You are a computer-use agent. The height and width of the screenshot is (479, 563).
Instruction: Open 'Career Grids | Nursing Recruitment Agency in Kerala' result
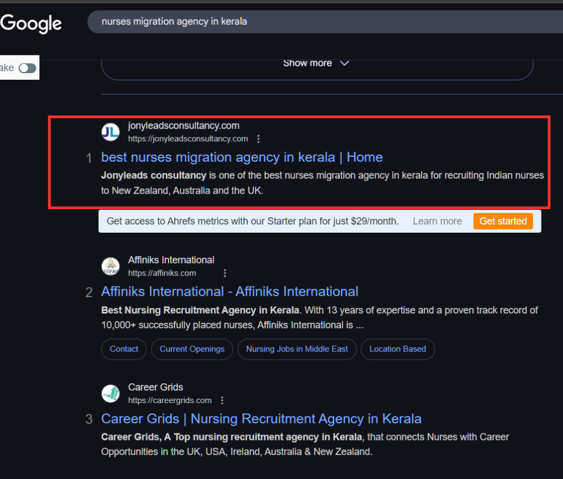261,419
